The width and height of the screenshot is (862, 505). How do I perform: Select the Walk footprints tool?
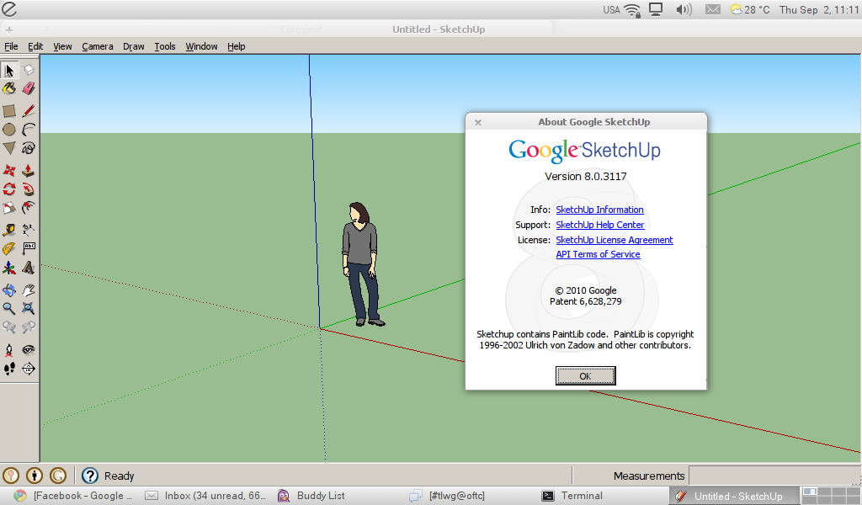pyautogui.click(x=9, y=369)
